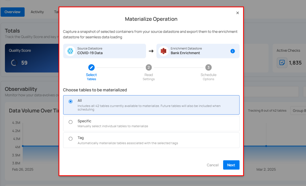The height and width of the screenshot is (186, 306).
Task: Click the step 3 Schedule Options circle
Action: [x=208, y=67]
